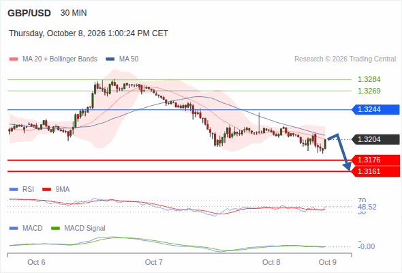Click the RSI legend color swatch

pos(14,190)
